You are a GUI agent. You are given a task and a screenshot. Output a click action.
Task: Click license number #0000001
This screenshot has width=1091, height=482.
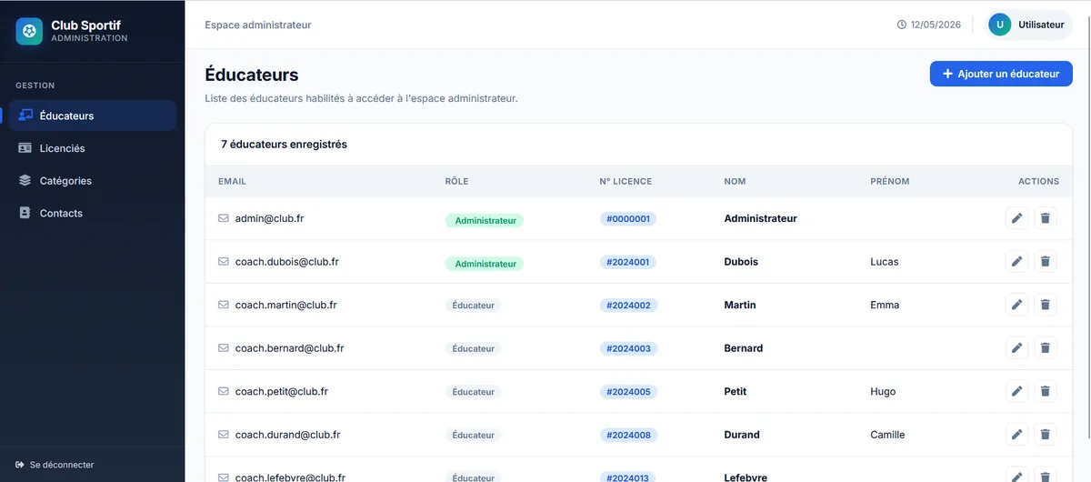[x=628, y=219]
